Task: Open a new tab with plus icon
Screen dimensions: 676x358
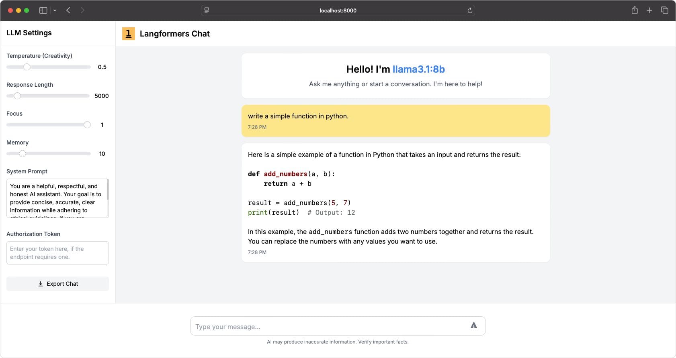Action: (649, 10)
